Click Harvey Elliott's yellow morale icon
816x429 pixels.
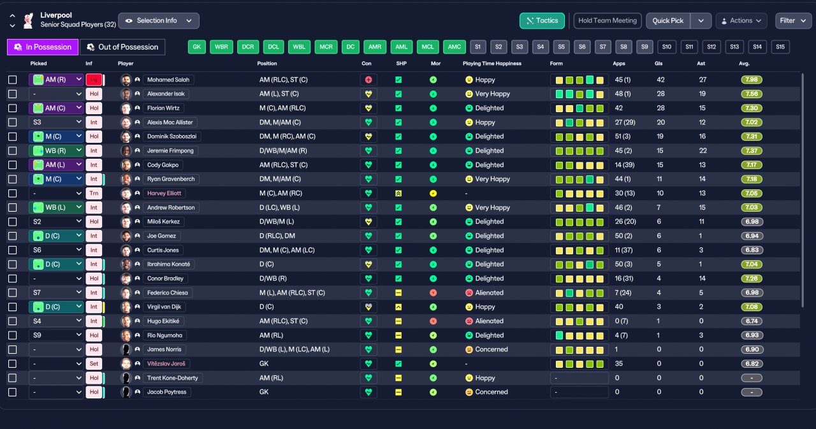coord(433,193)
